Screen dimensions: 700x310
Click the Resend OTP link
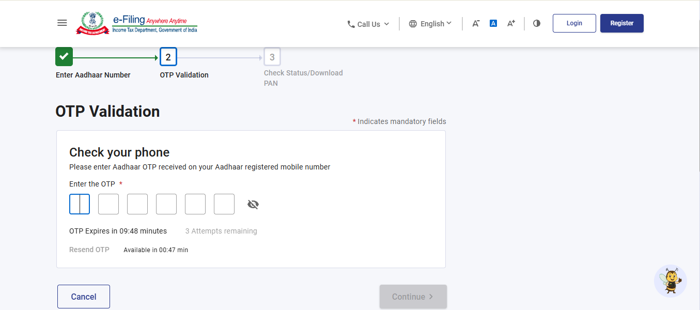click(x=89, y=250)
